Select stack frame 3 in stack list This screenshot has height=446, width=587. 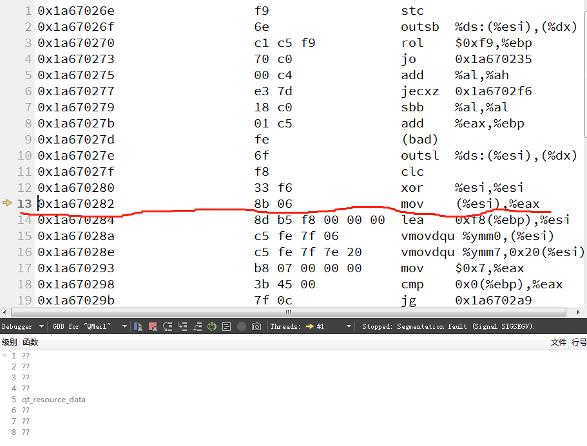coord(294,378)
